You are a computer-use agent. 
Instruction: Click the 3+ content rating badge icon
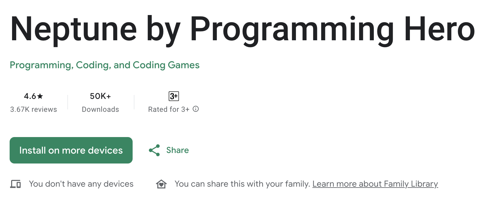[173, 96]
